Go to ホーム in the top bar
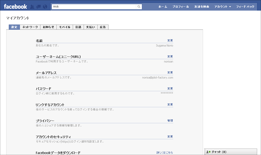The height and width of the screenshot is (155, 261). tap(163, 7)
